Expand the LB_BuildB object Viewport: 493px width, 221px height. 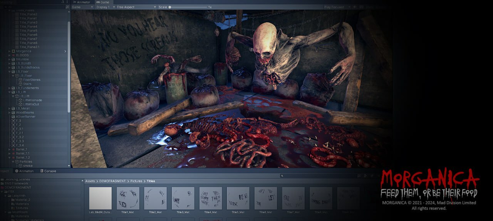(9, 64)
